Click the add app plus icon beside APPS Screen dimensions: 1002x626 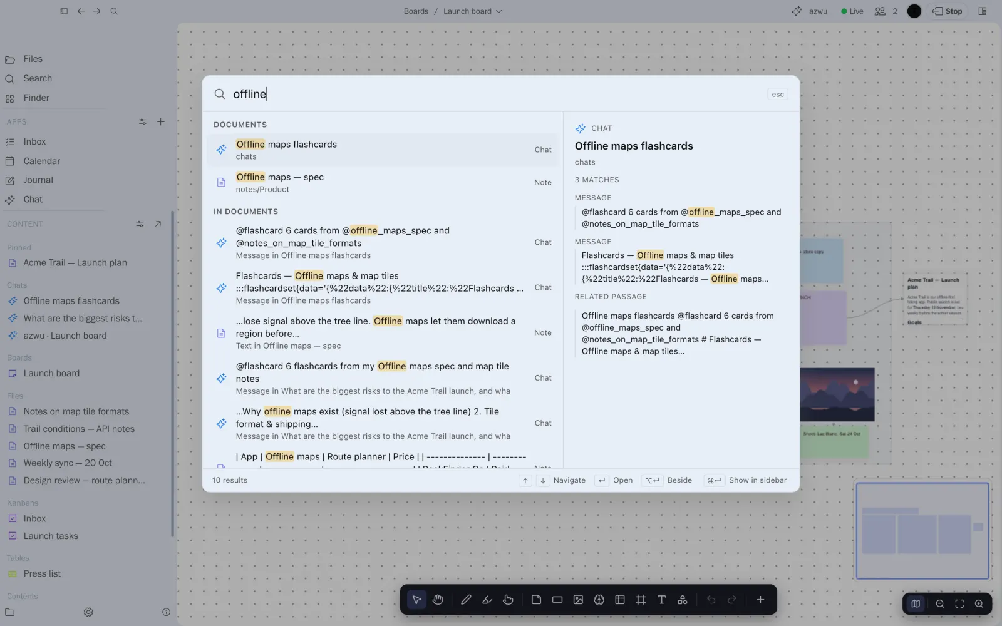pos(160,121)
